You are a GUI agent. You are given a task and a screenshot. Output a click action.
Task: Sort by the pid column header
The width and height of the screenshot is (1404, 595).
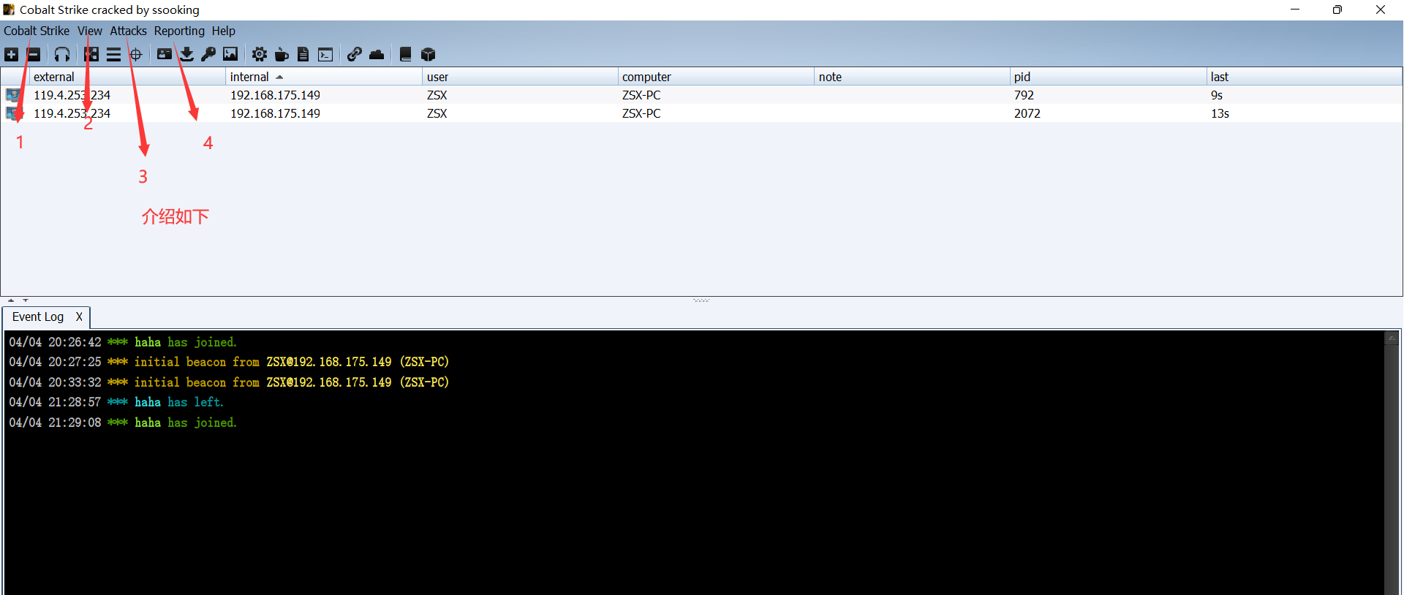pyautogui.click(x=1108, y=77)
